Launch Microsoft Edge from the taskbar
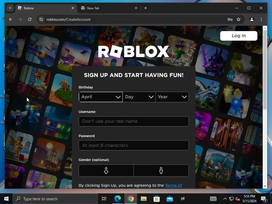The width and height of the screenshot is (272, 204). pos(117,199)
